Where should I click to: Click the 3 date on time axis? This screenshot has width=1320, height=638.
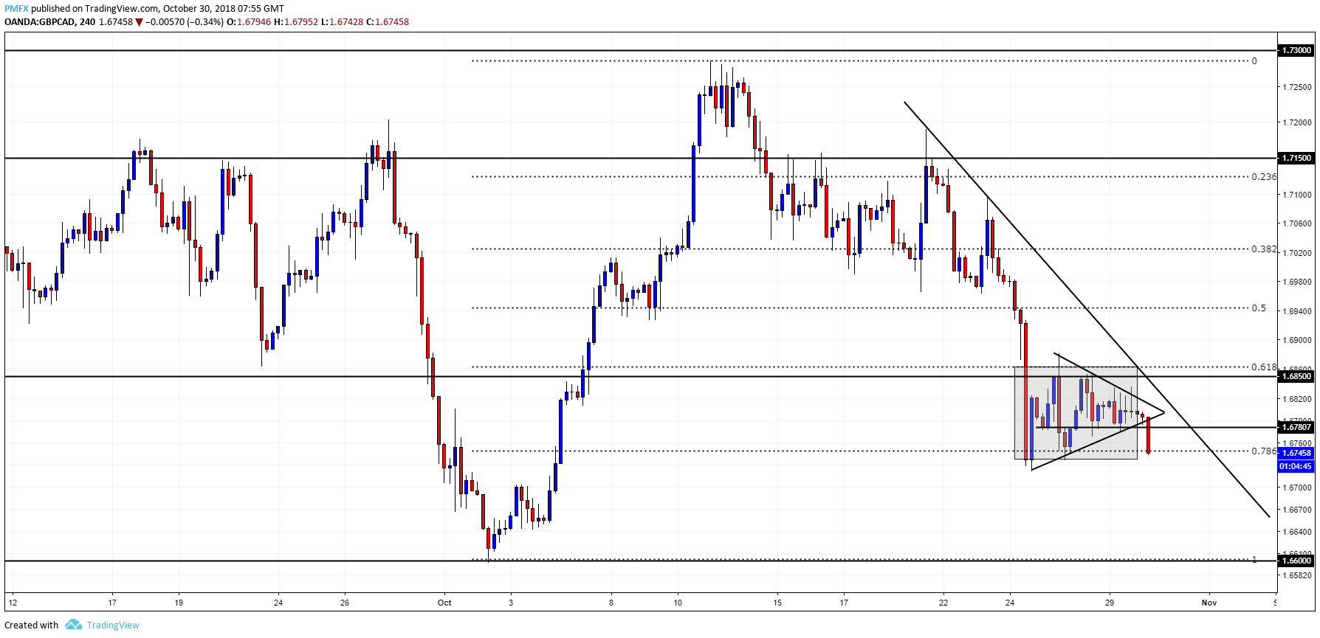point(511,603)
